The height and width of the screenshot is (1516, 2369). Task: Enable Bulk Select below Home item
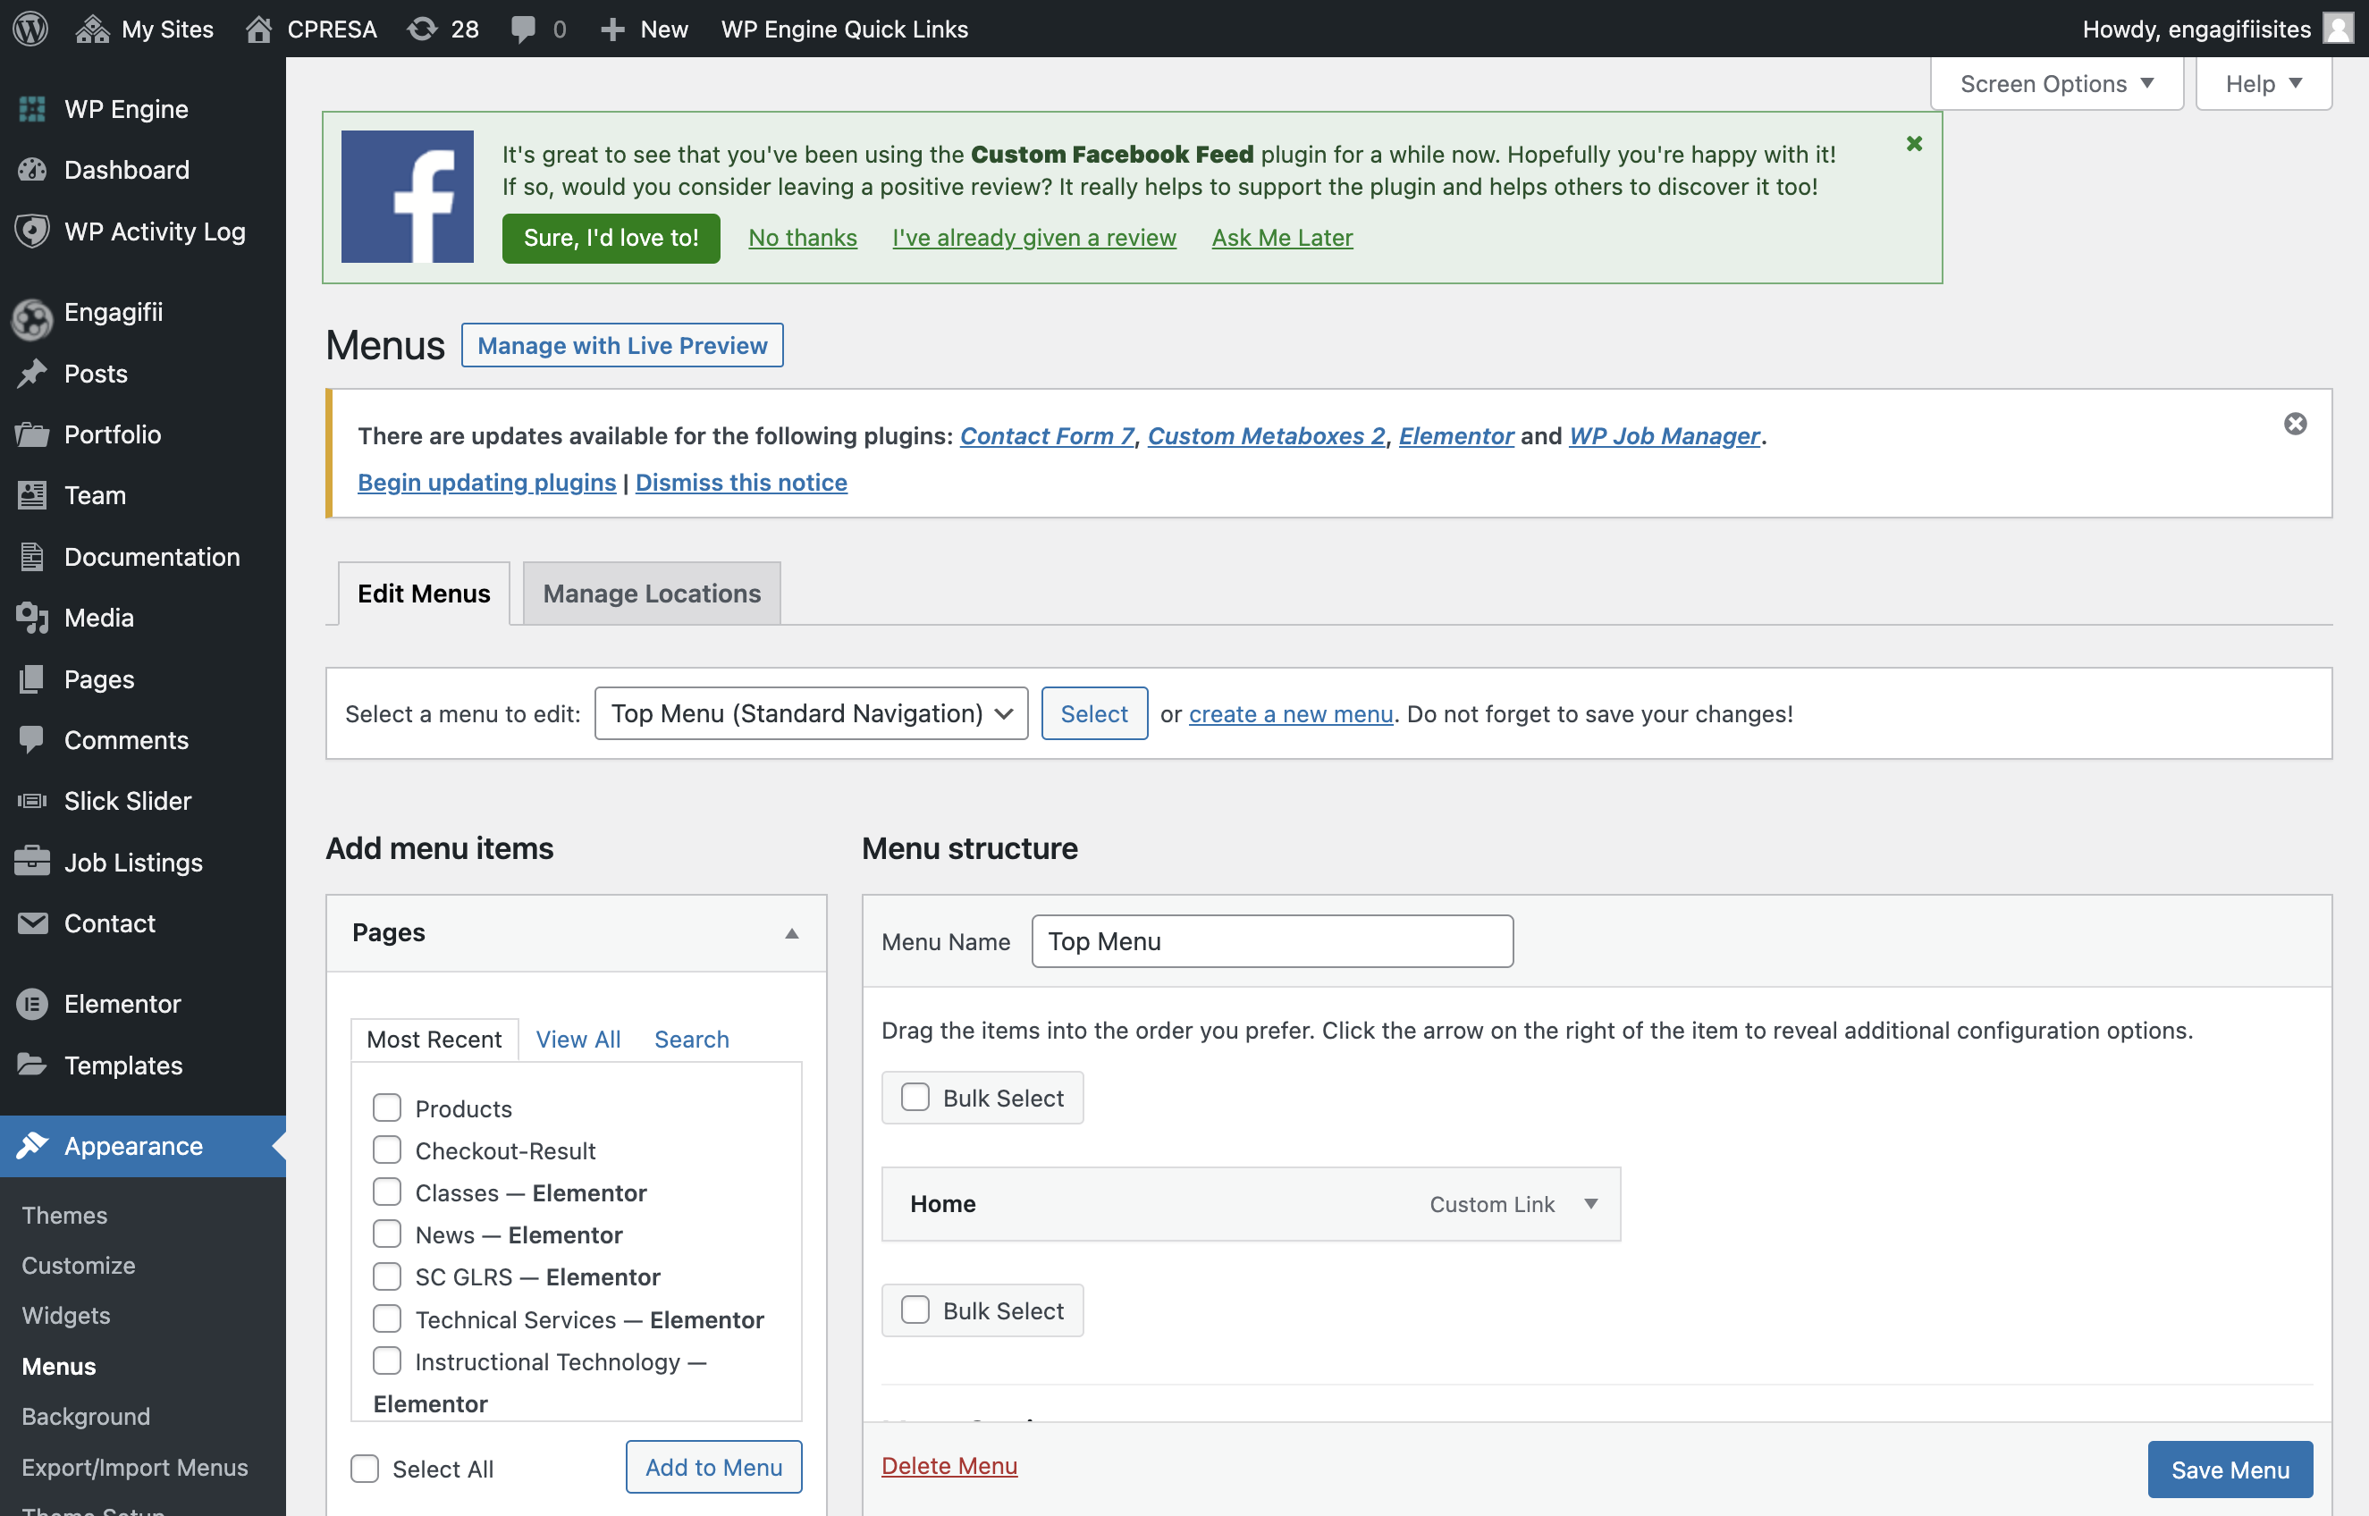915,1310
